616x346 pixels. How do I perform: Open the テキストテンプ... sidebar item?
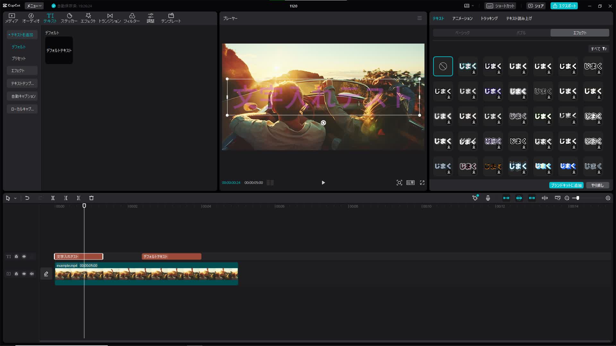22,83
